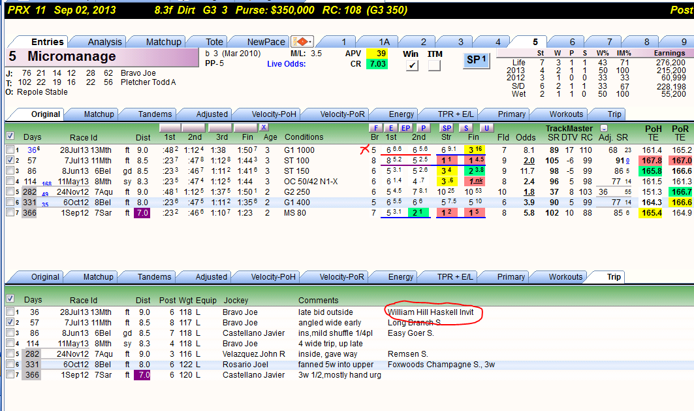
Task: Click the underlined 1.8 odds value
Action: 529,191
